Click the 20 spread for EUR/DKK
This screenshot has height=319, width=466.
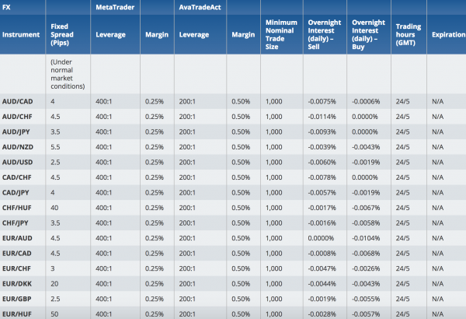click(x=54, y=283)
